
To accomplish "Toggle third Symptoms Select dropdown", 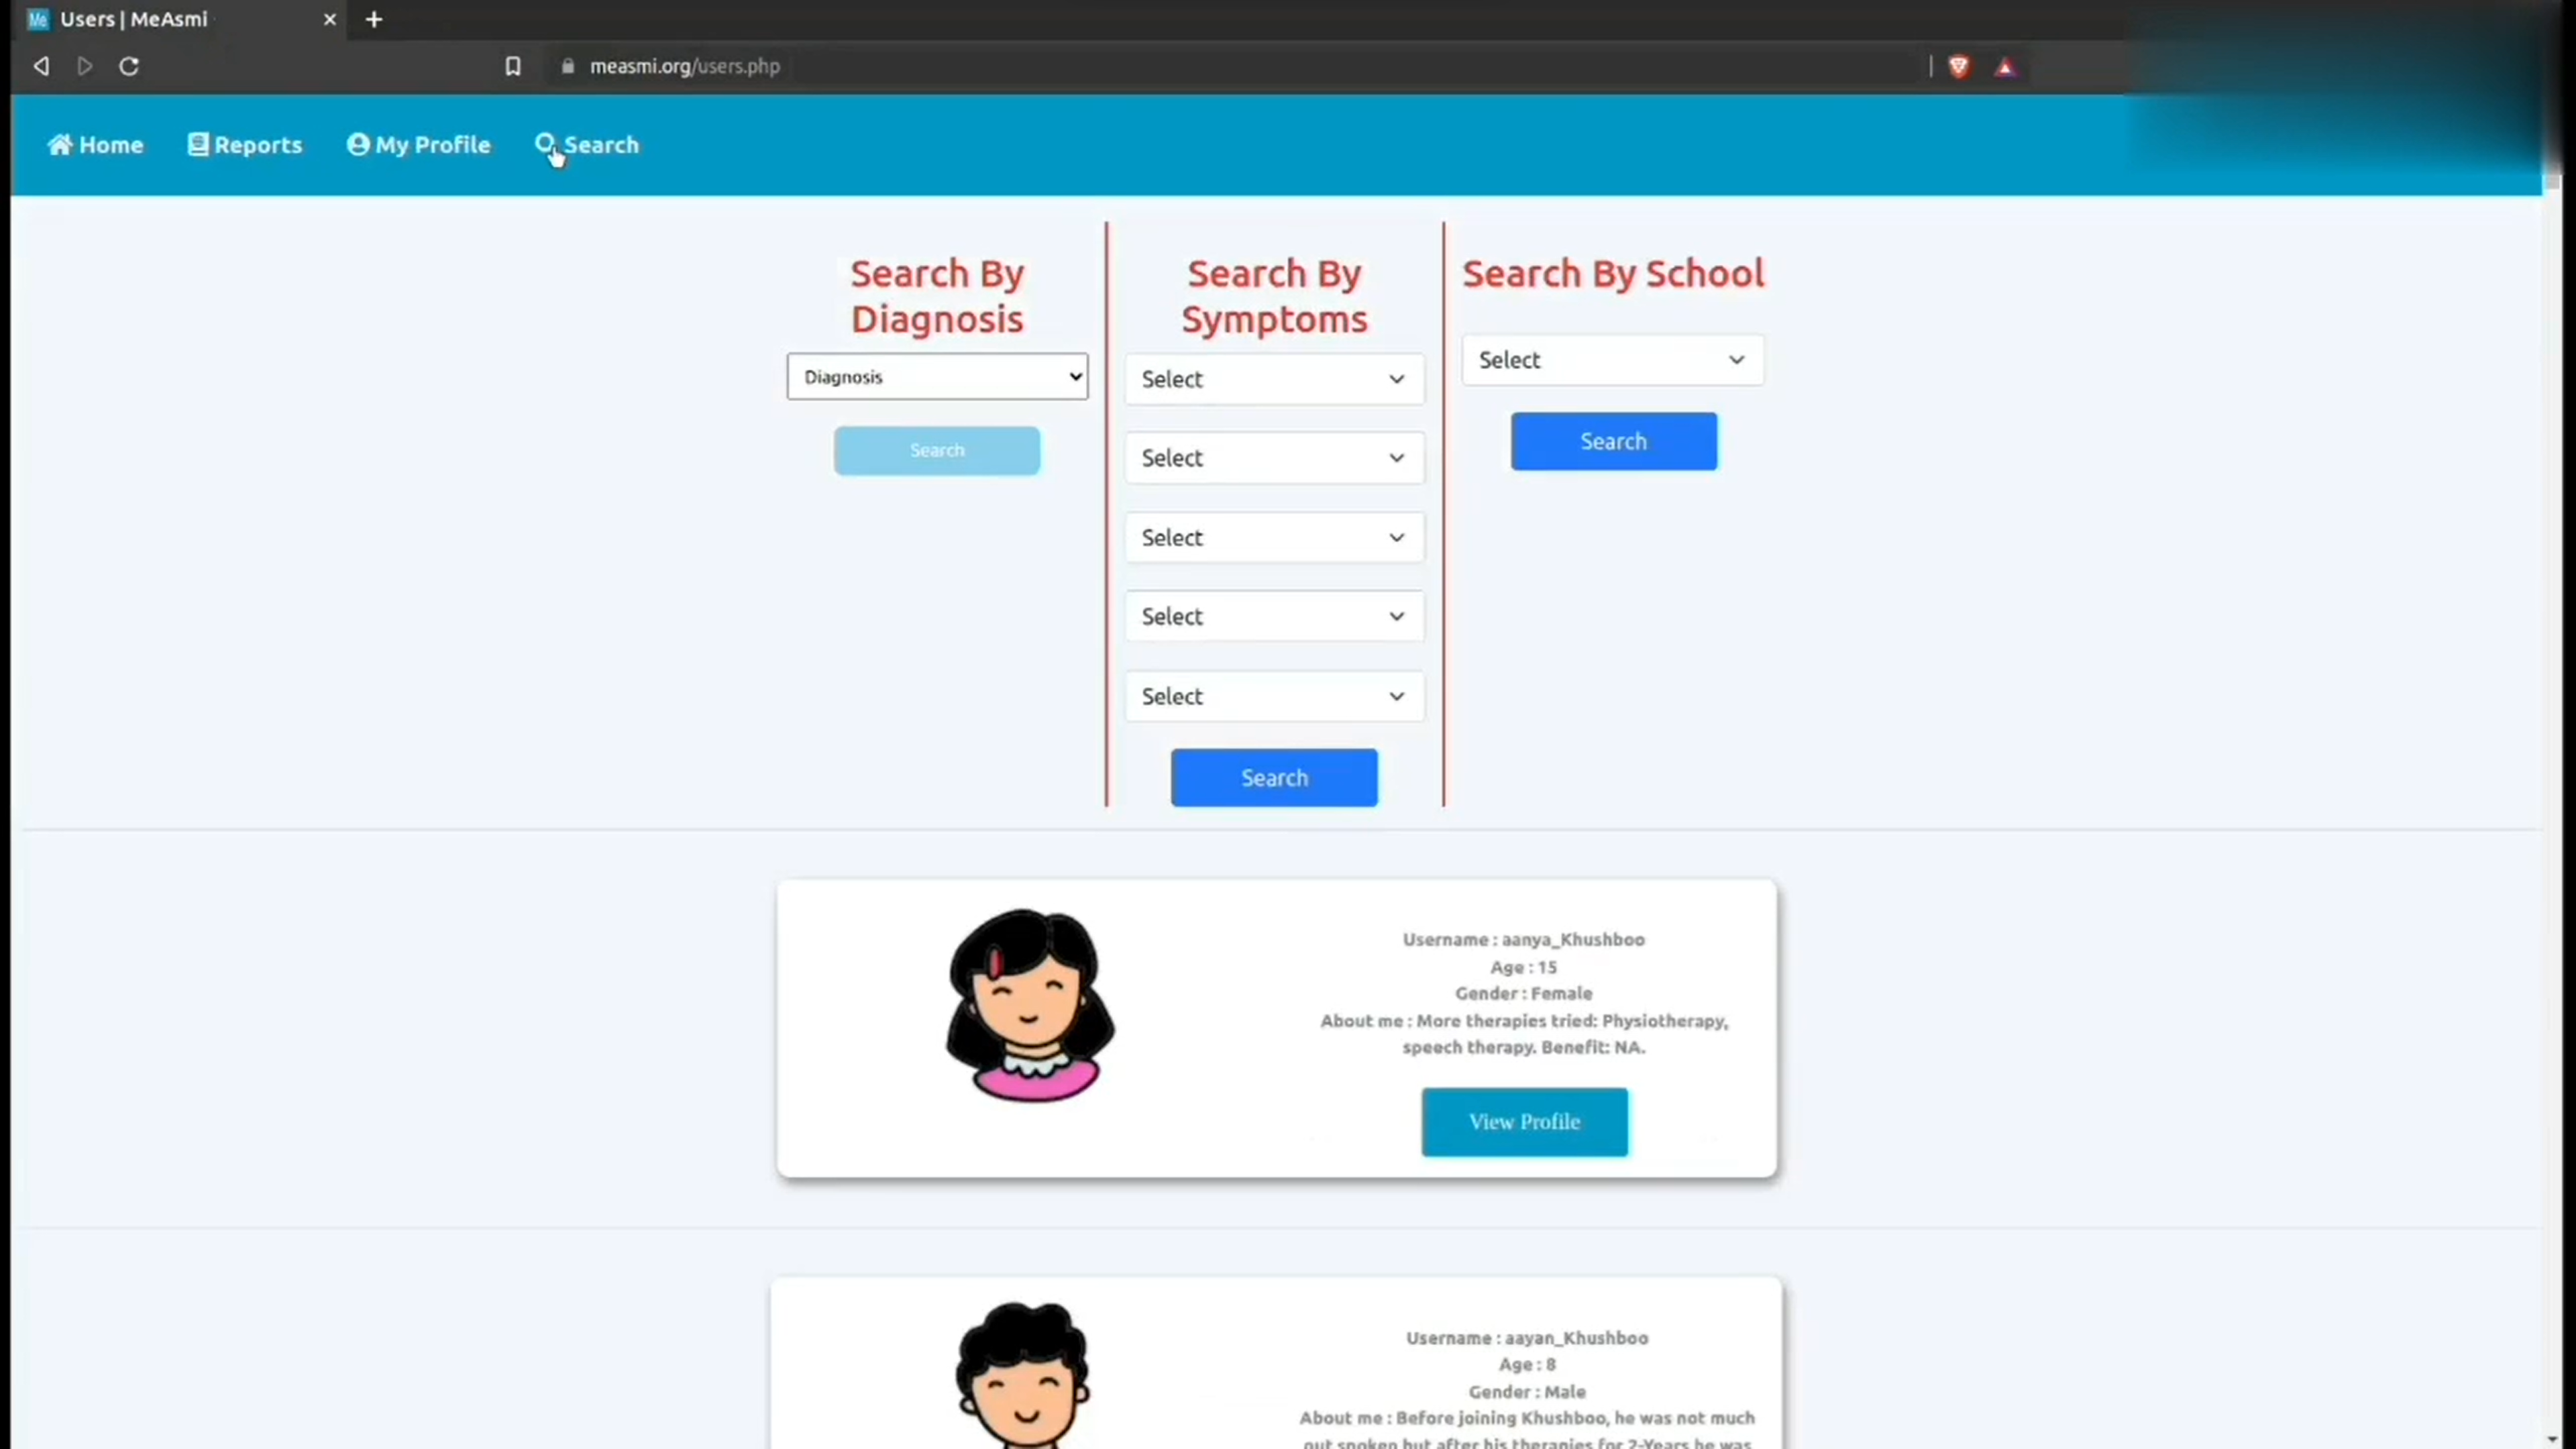I will click(x=1274, y=536).
